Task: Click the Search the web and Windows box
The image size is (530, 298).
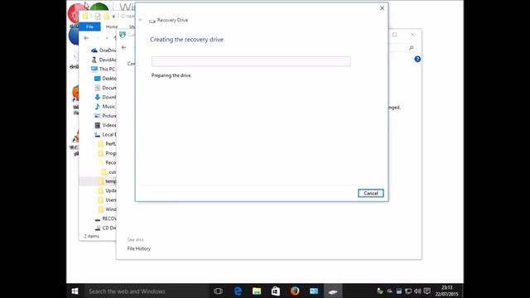Action: click(x=147, y=291)
